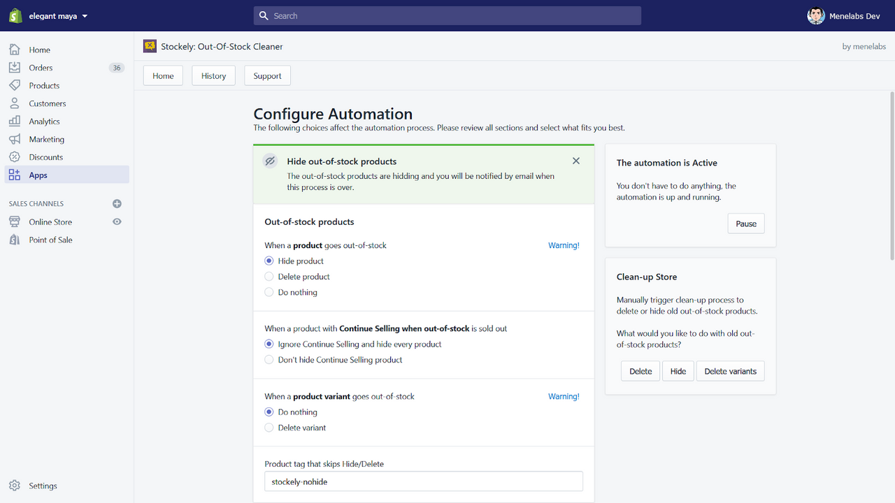
Task: Click the Products tag icon
Action: click(15, 85)
